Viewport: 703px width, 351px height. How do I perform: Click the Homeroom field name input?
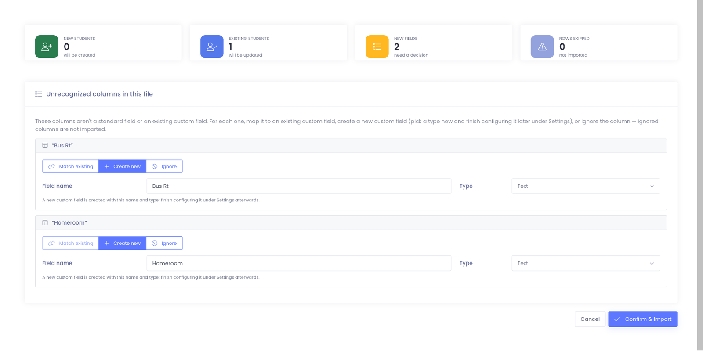pyautogui.click(x=299, y=263)
